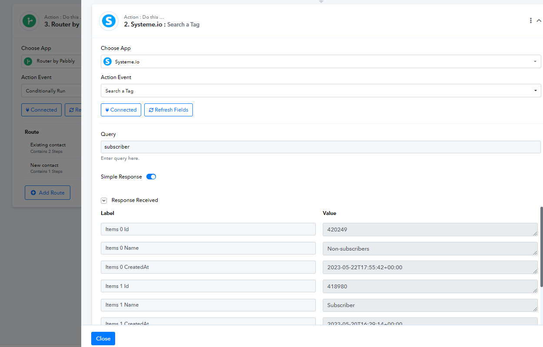The width and height of the screenshot is (543, 347).
Task: Click the 3. Router by step title
Action: (62, 24)
